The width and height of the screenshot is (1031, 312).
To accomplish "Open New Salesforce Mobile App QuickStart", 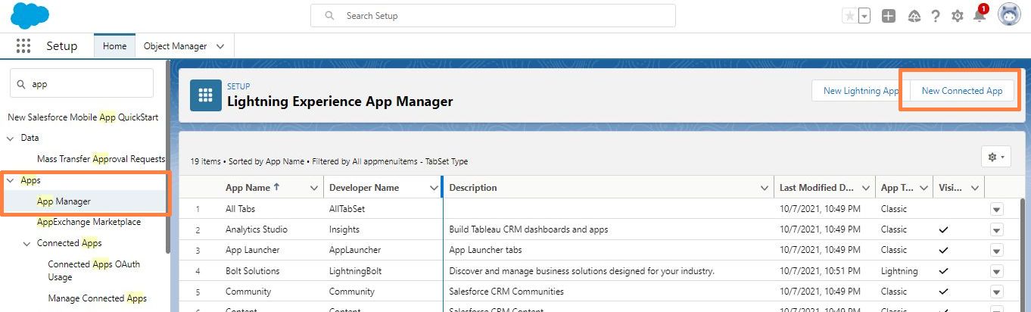I will pyautogui.click(x=83, y=117).
